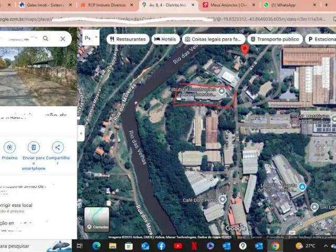Close the WhatsApp browser tab
336x252 pixels.
(314, 5)
